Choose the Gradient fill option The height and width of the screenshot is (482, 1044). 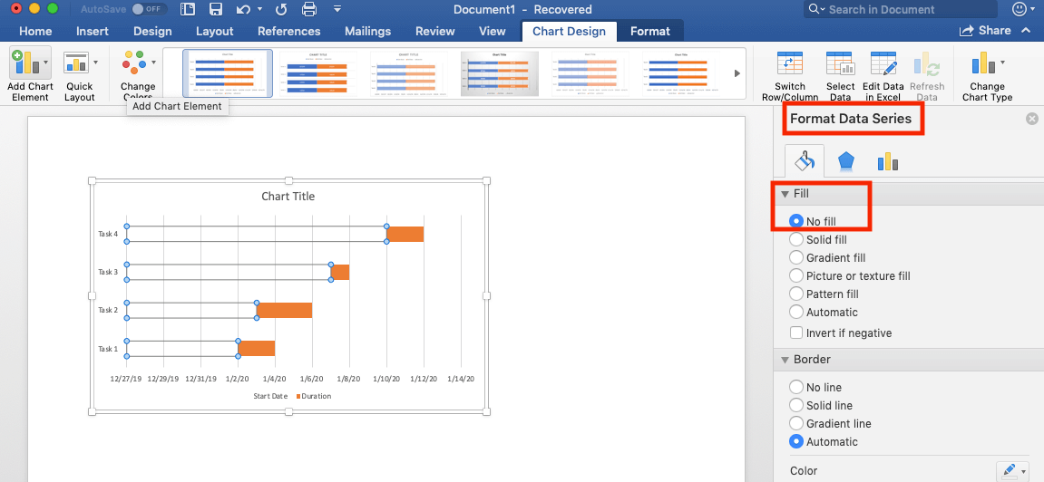click(x=796, y=258)
